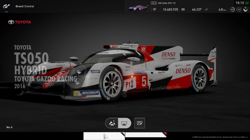Click the Gr.3 category badge
The height and width of the screenshot is (140, 250).
[154, 3]
